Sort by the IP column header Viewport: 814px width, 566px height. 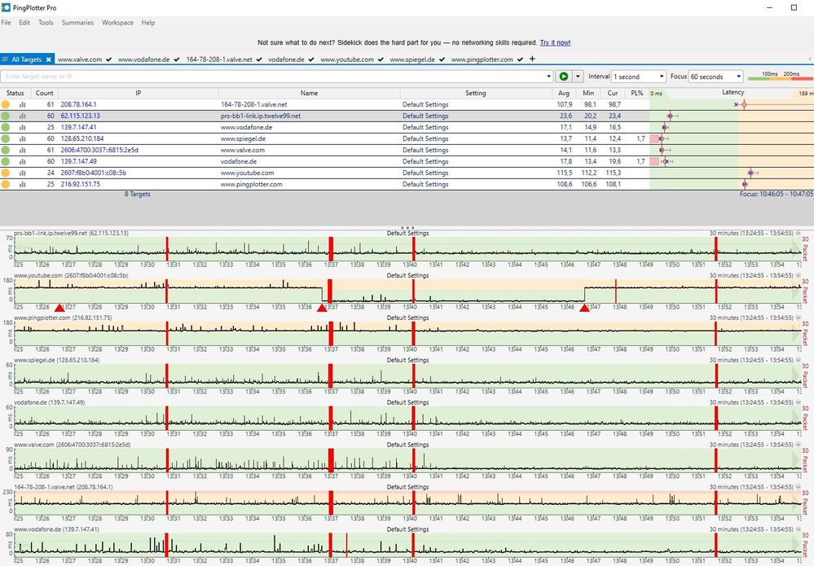(x=138, y=93)
